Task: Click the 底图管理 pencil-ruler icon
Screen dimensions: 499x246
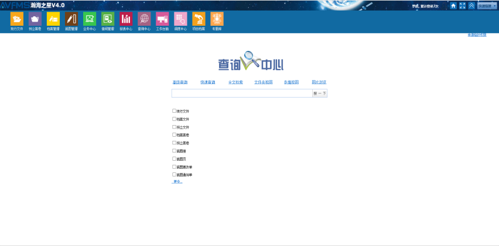Action: (71, 19)
